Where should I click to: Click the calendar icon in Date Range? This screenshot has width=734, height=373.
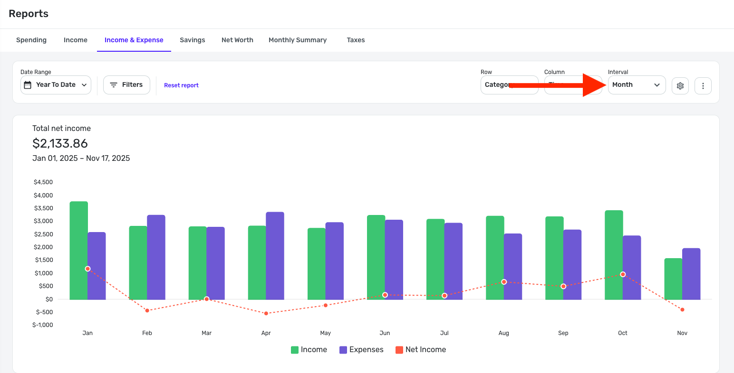point(28,85)
